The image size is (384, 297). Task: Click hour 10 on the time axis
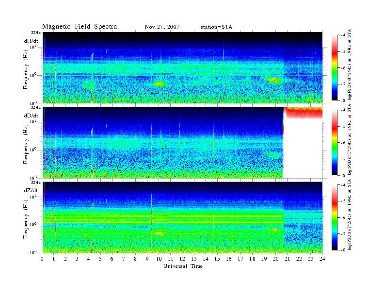[159, 259]
